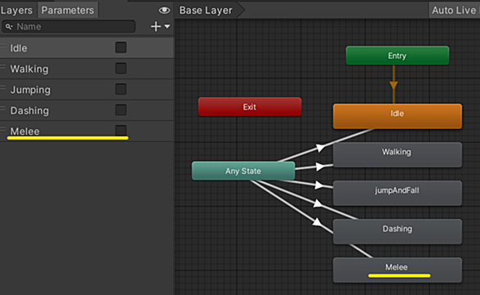Viewport: 480px width, 295px height.
Task: Select the green Entry node
Action: pyautogui.click(x=397, y=56)
